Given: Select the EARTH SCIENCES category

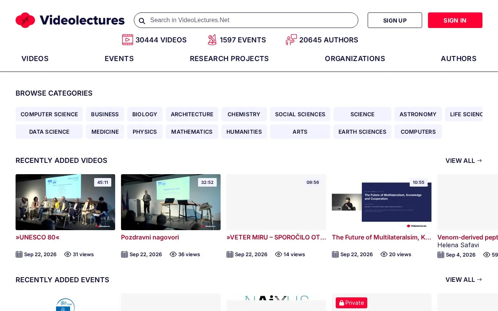Looking at the screenshot, I should [x=362, y=132].
